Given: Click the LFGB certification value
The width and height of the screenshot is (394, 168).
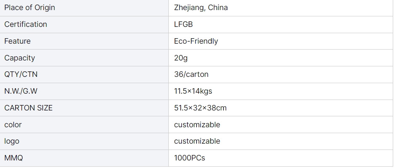Looking at the screenshot, I should click(184, 24).
